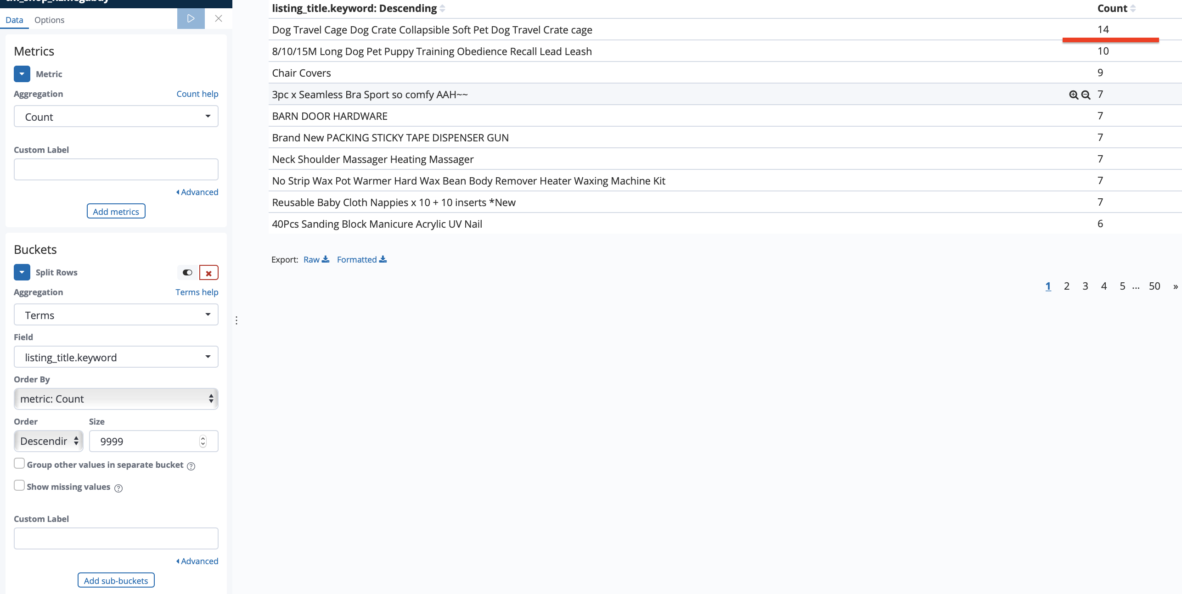Click the filter-for-value magnifier plus icon
Viewport: 1182px width, 594px height.
[x=1073, y=95]
